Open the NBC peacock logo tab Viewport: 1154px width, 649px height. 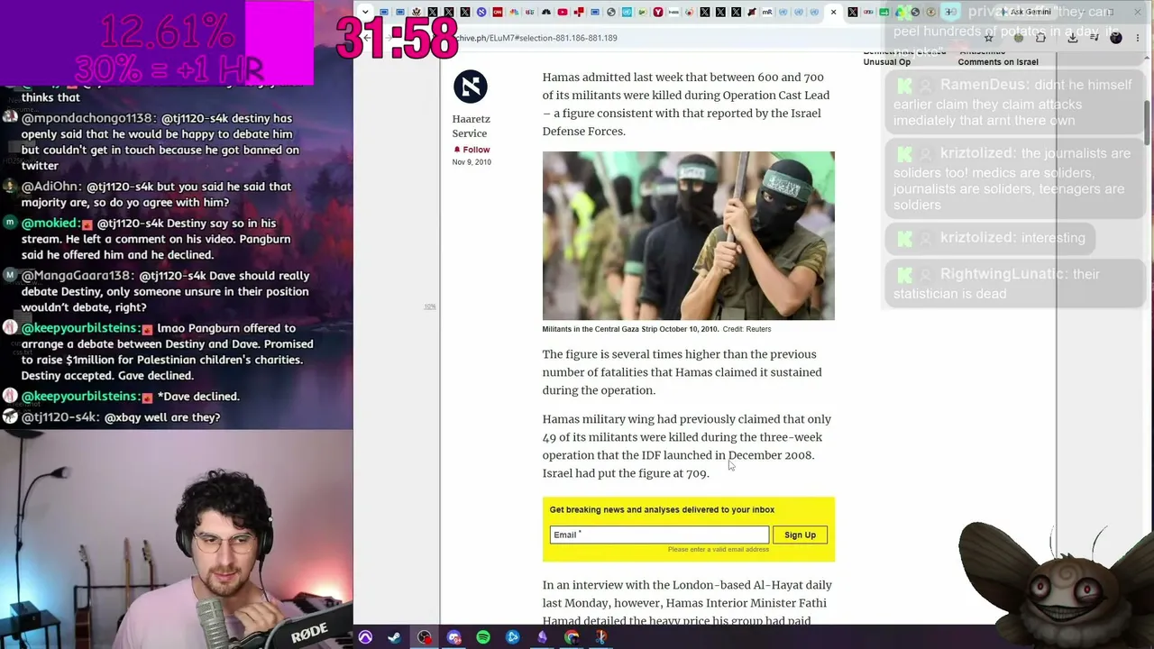pos(514,12)
